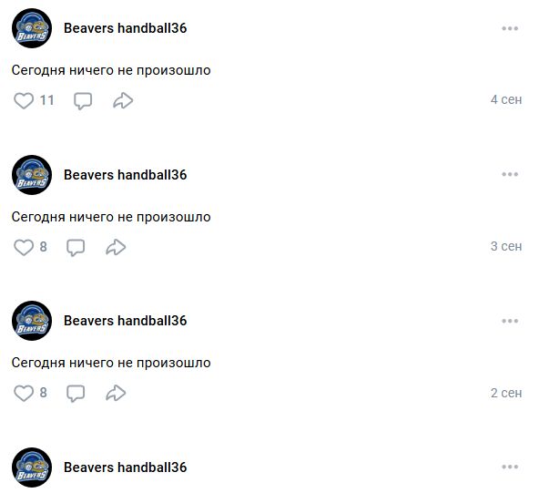Share the 2 сен post
This screenshot has width=539, height=493.
click(116, 393)
